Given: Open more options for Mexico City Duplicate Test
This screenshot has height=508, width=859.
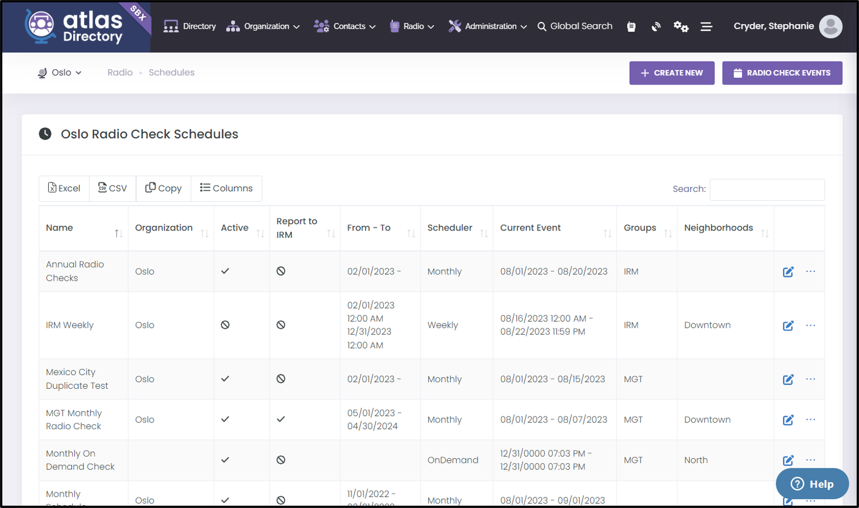Looking at the screenshot, I should tap(810, 379).
